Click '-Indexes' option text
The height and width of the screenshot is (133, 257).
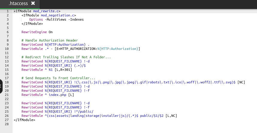click(x=76, y=19)
